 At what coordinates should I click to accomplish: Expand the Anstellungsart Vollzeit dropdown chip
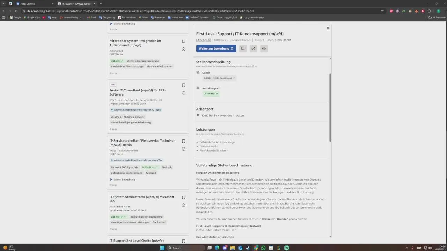pos(211,94)
